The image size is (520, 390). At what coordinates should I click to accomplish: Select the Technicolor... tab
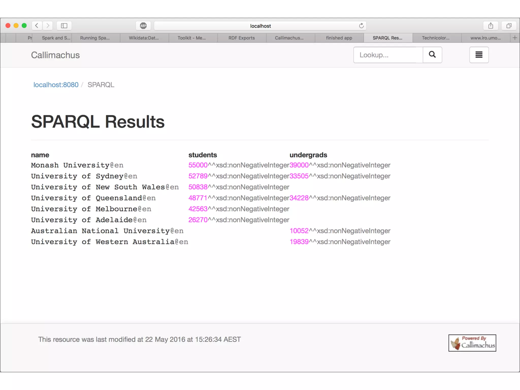click(436, 38)
